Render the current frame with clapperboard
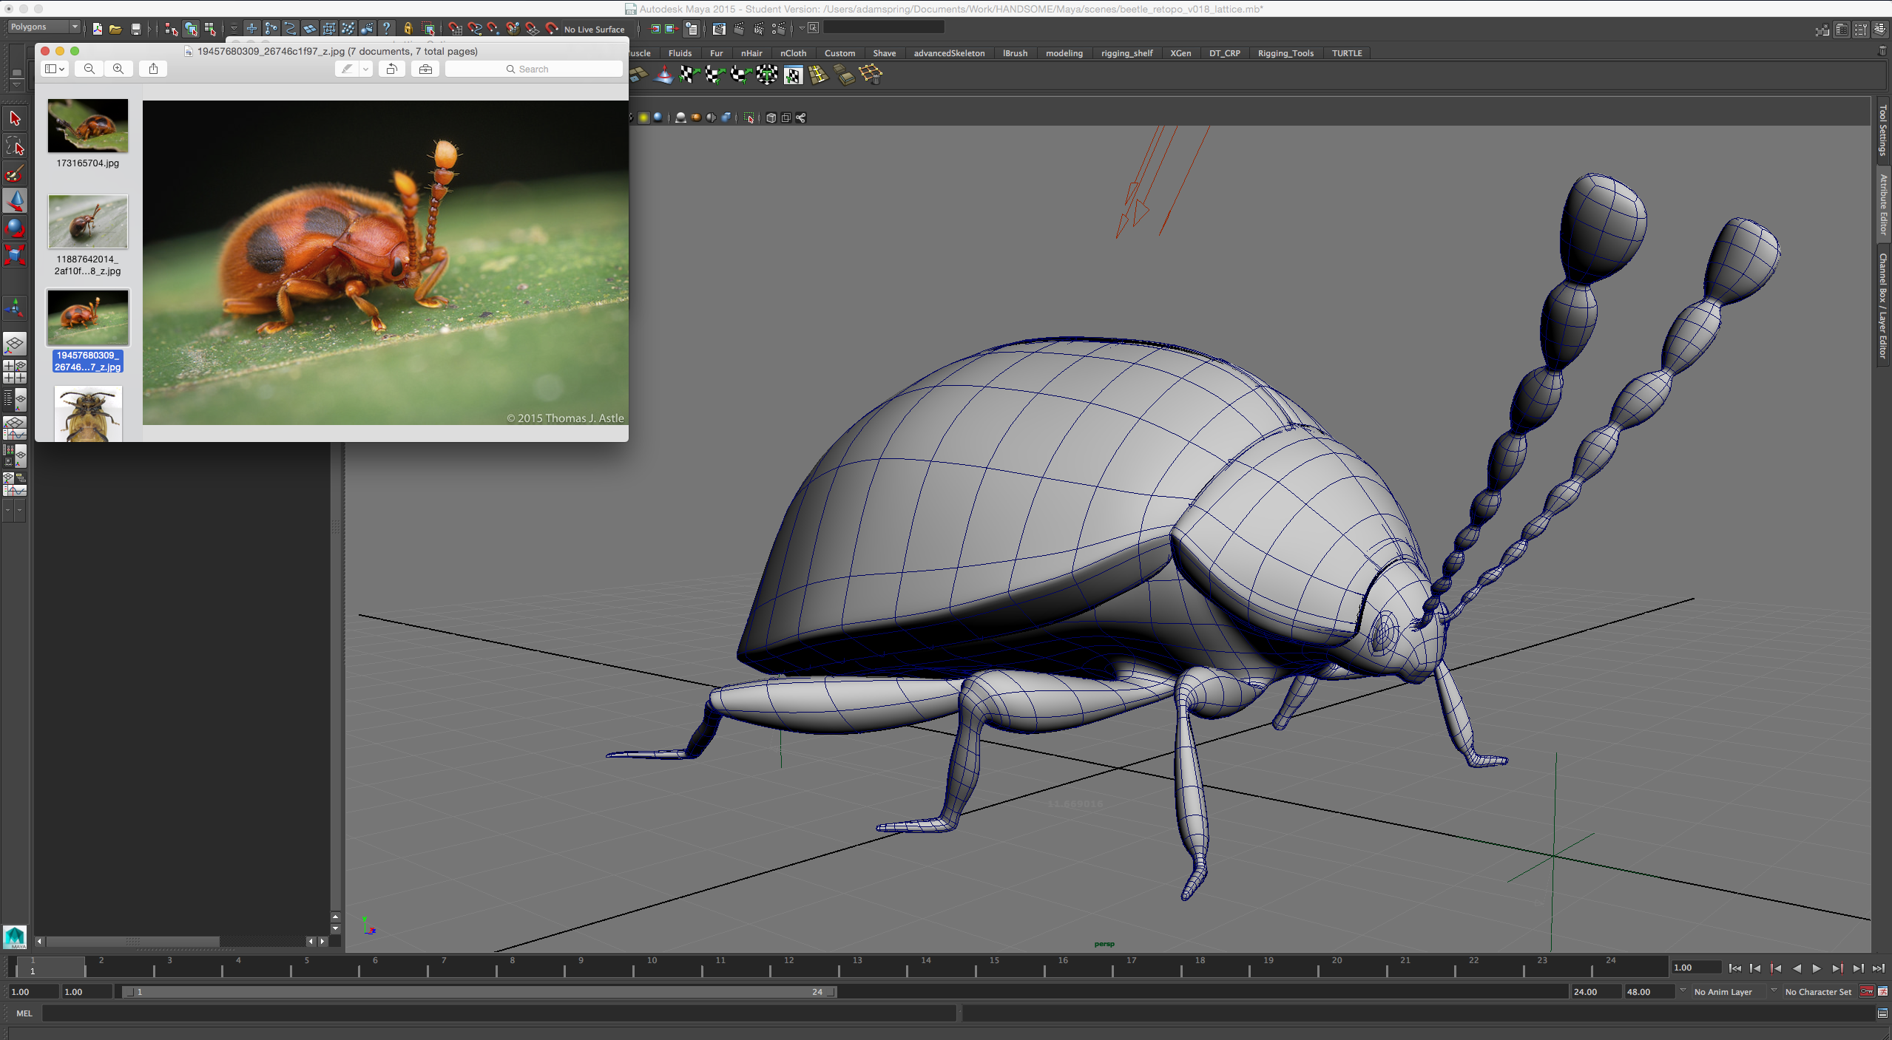 click(x=739, y=29)
